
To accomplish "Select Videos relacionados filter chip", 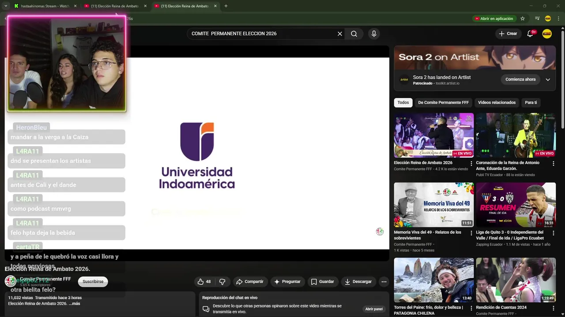I will 497,103.
